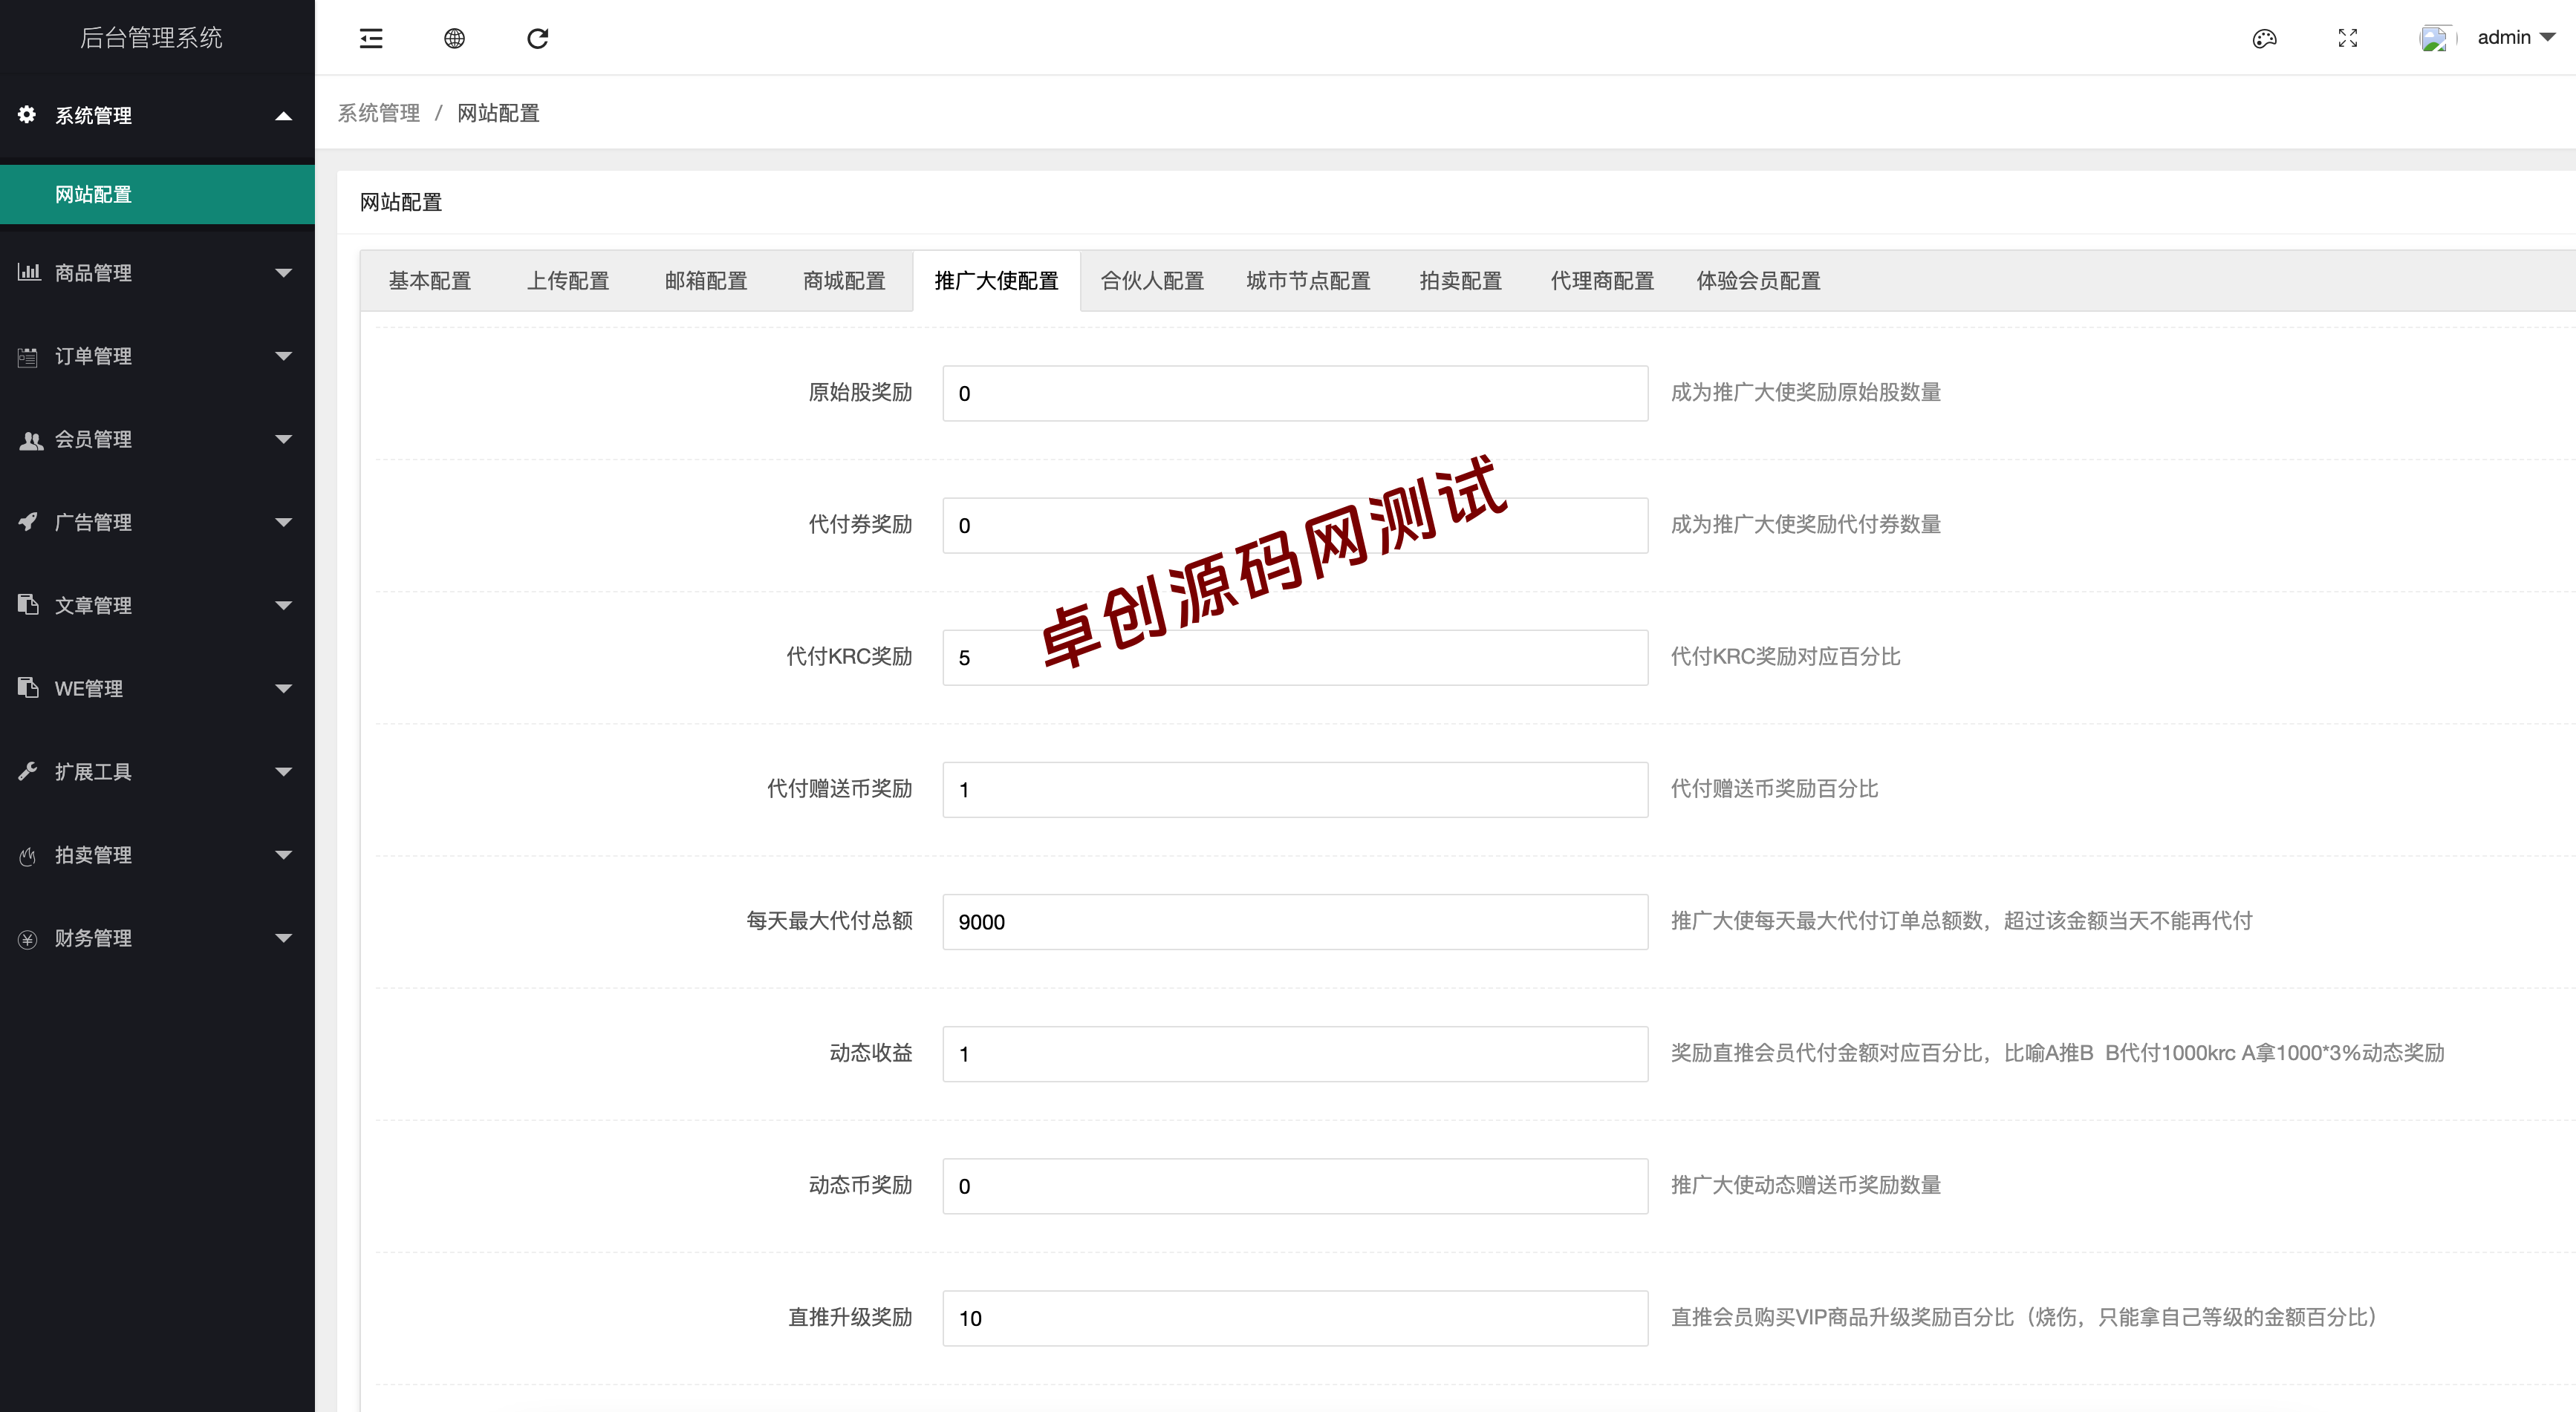
Task: Select 网站配置 in the sidebar
Action: (157, 195)
